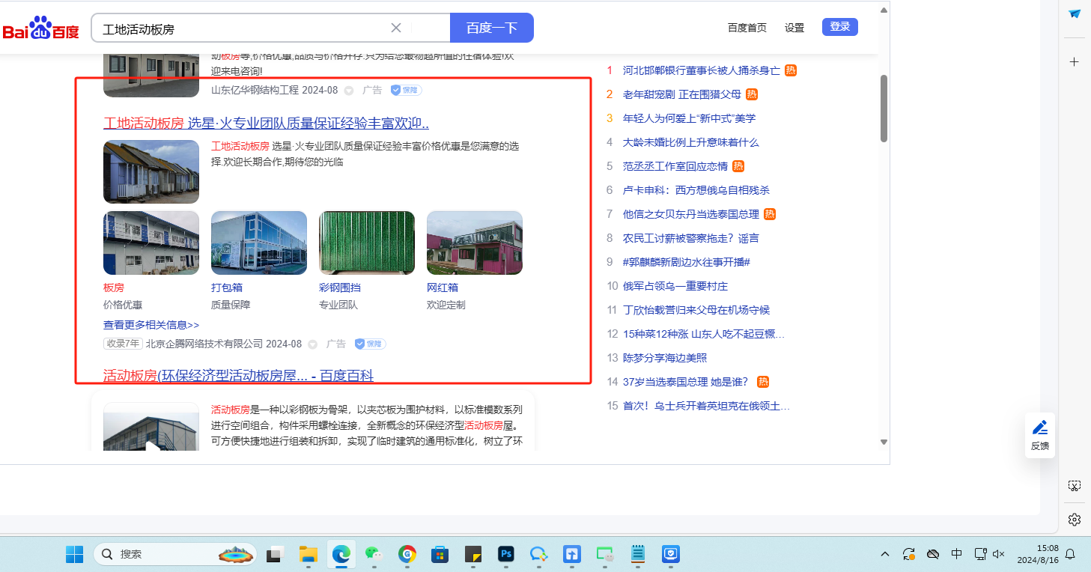Expand 查看更多相关信息>> link
The height and width of the screenshot is (572, 1091).
point(151,325)
